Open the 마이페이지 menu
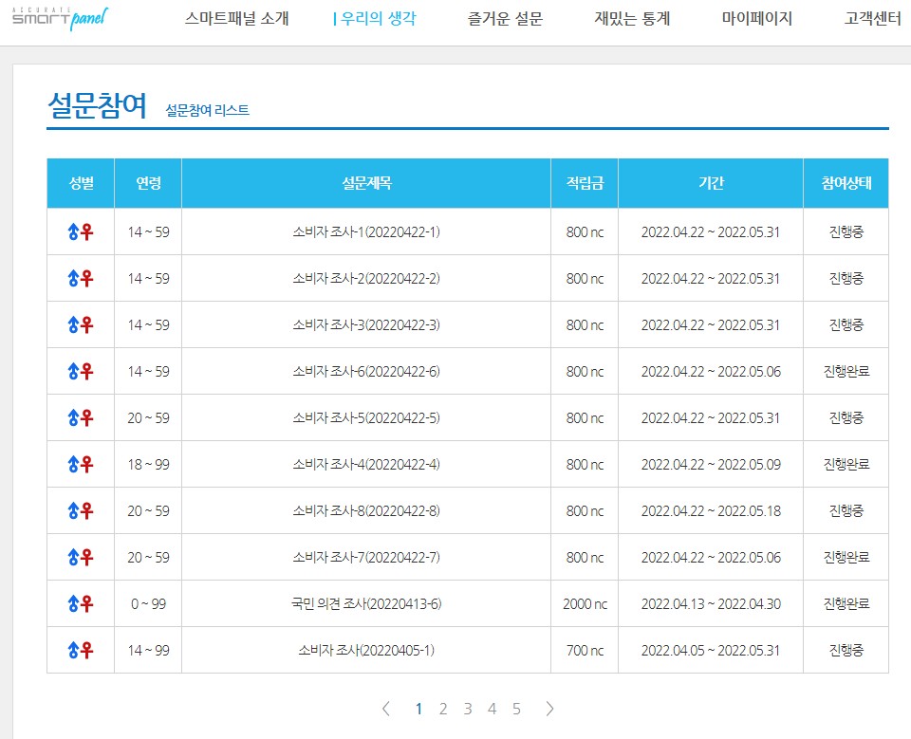Image resolution: width=911 pixels, height=739 pixels. point(756,19)
